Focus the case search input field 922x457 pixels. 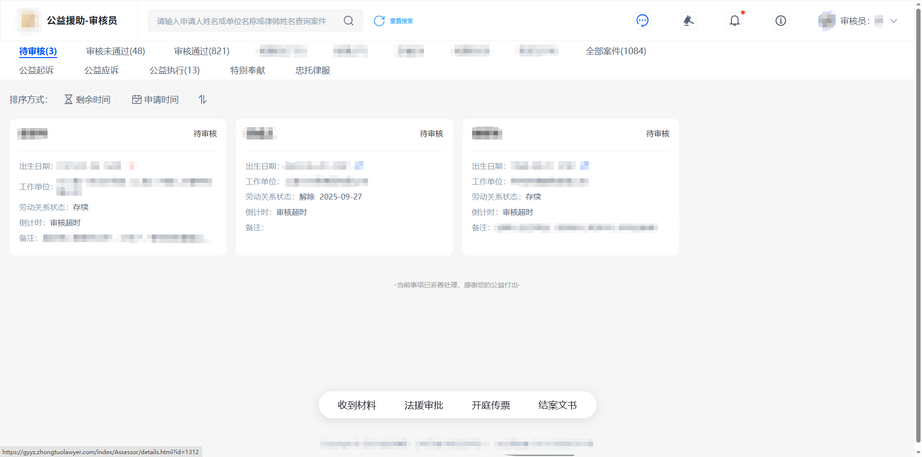[x=243, y=21]
